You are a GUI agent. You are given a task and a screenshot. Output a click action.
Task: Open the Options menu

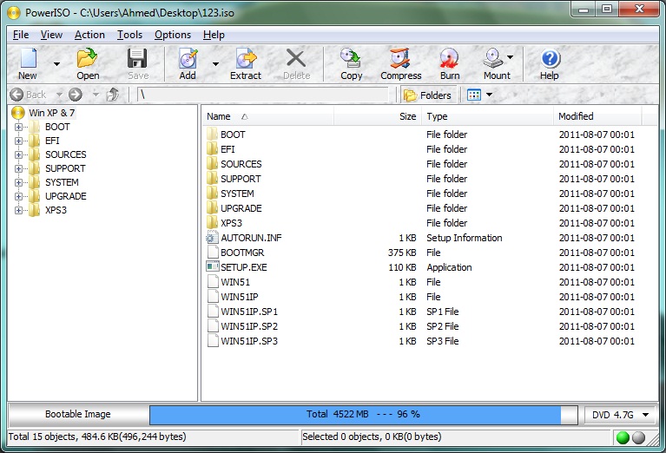[173, 35]
